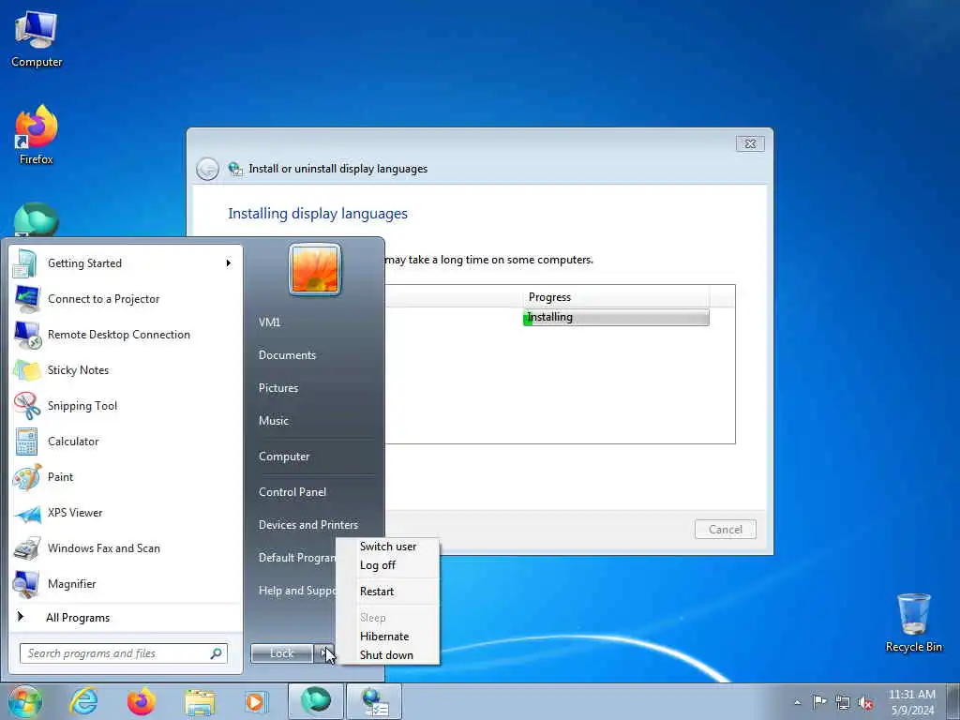Select Log off from power menu
Screen dimensions: 960x720
click(388, 565)
